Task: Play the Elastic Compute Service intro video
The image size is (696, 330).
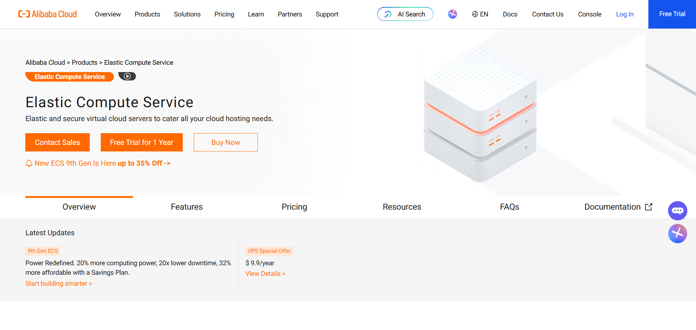Action: coord(127,76)
